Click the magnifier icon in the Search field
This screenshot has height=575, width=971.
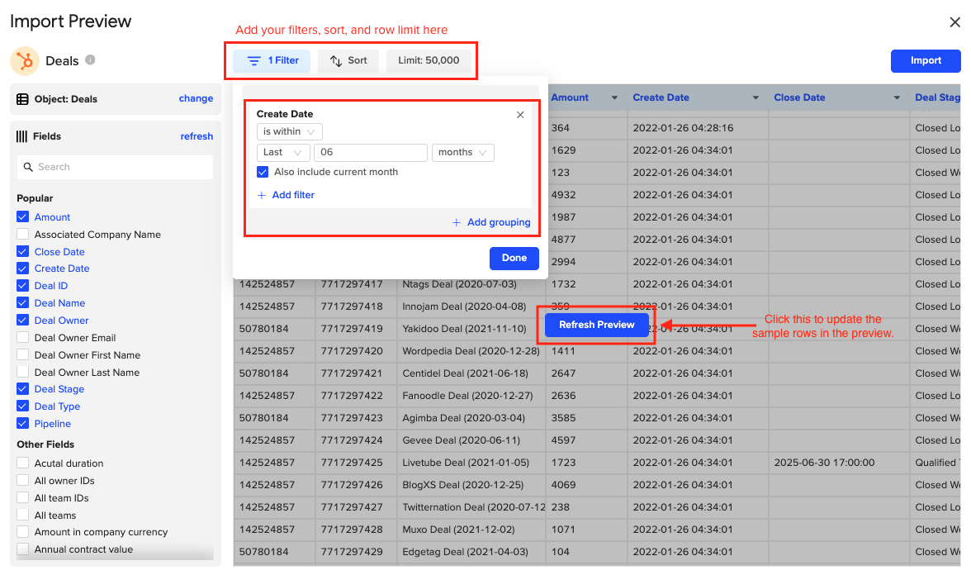point(29,167)
